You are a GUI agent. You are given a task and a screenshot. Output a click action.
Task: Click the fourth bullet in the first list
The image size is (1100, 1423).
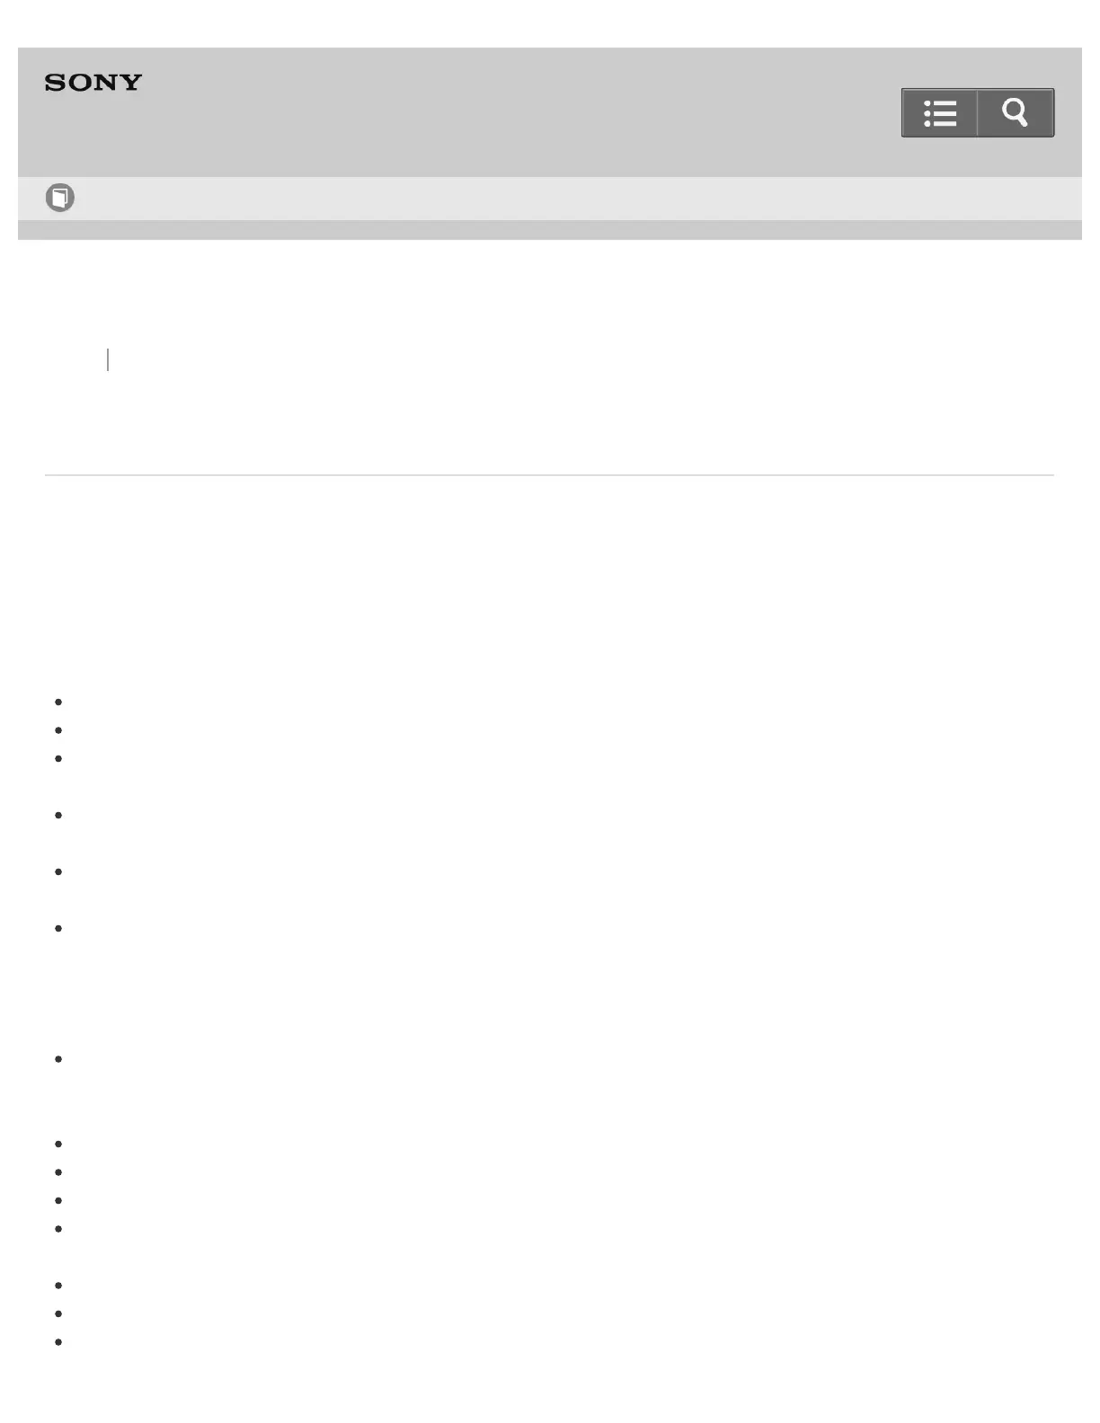(x=58, y=815)
